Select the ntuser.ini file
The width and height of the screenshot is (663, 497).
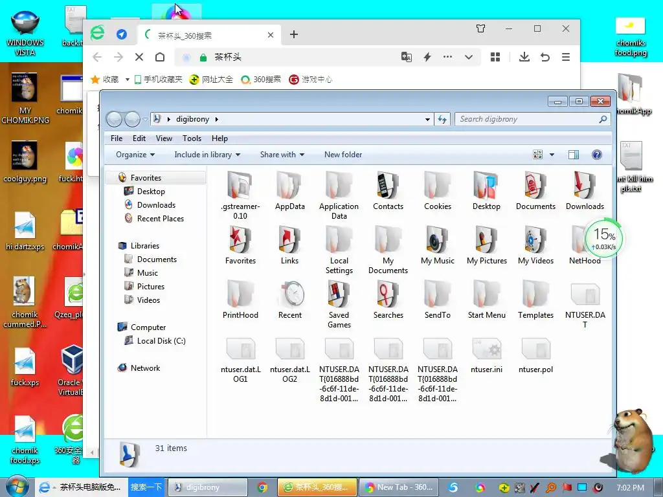(486, 355)
